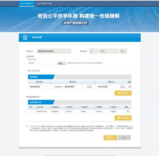Viewport: 159px width, 156px height.
Task: Remove product row via red circle icon
Action: [x=128, y=111]
